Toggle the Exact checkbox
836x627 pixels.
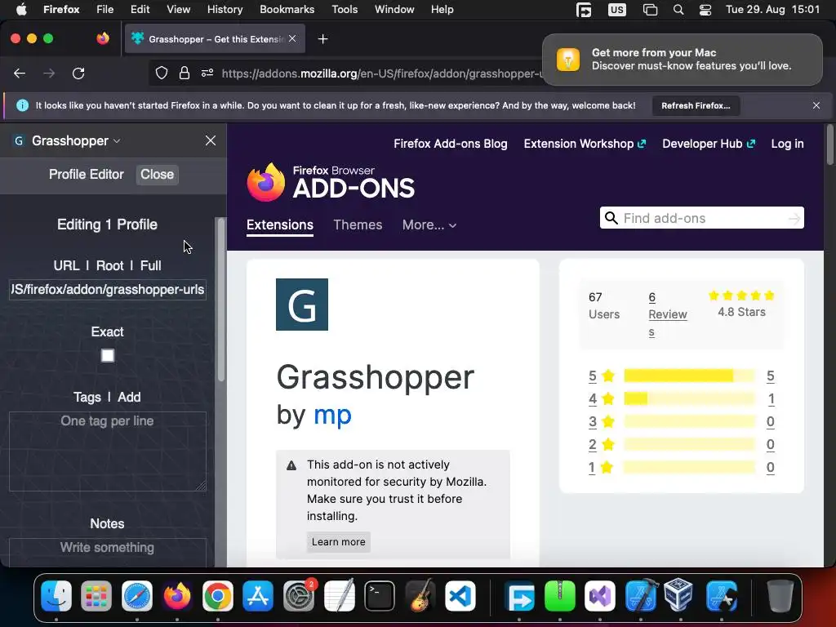108,356
